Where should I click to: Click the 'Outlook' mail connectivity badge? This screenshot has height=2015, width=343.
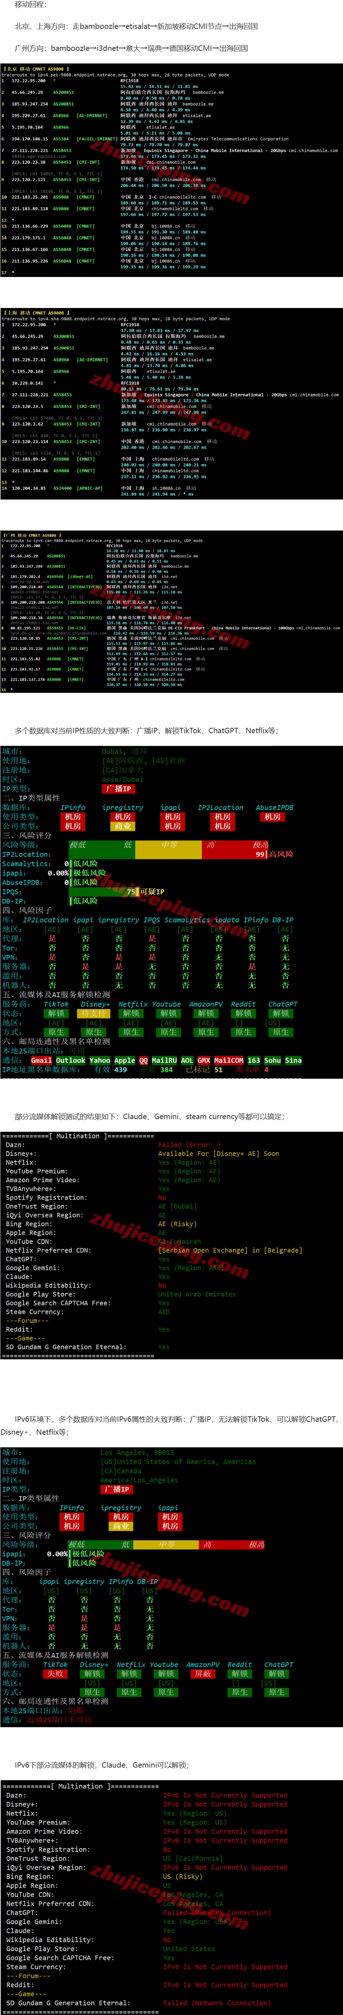tap(70, 1060)
